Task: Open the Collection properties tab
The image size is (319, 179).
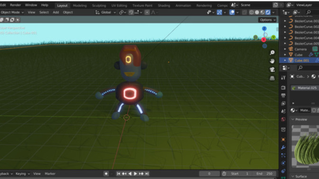Action: click(x=283, y=129)
